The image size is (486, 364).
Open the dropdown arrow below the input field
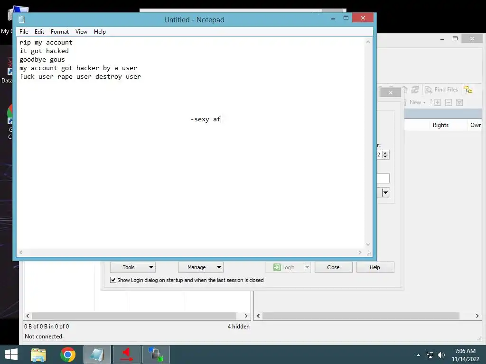click(x=385, y=193)
